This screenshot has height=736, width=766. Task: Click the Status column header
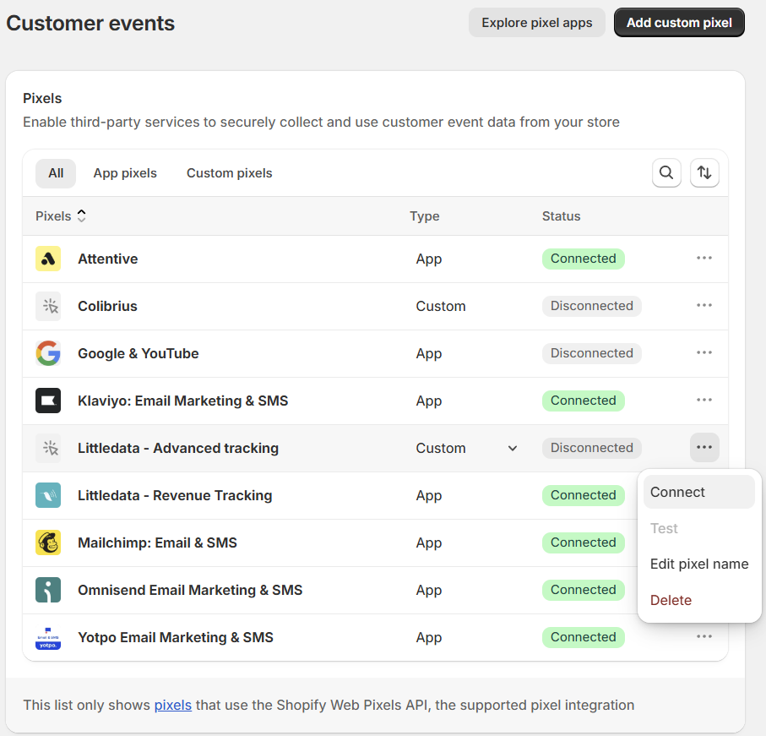[561, 216]
